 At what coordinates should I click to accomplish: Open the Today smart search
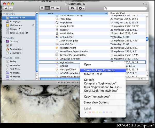coord(19,61)
